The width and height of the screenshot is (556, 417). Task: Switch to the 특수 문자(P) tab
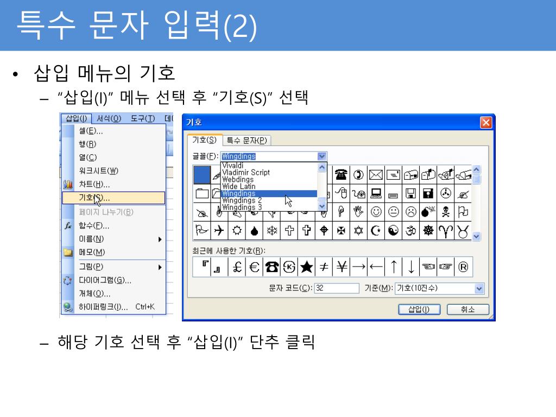tap(247, 141)
